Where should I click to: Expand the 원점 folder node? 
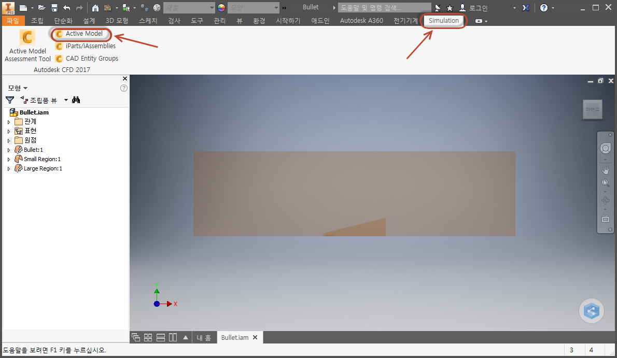click(9, 141)
